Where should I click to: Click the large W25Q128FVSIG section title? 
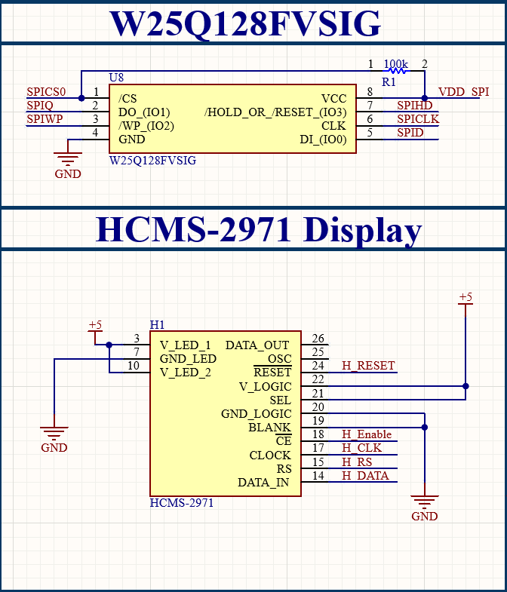245,23
